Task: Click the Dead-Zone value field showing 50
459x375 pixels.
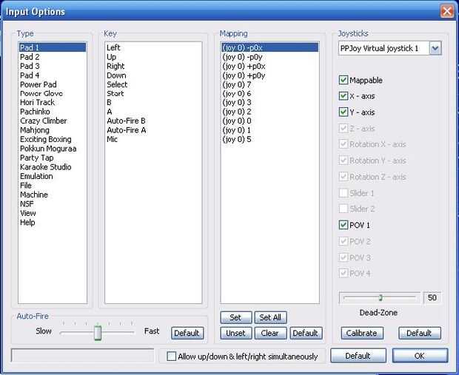Action: coord(432,298)
